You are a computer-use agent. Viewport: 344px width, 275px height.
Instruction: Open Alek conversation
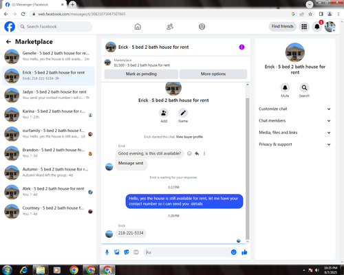(x=48, y=192)
